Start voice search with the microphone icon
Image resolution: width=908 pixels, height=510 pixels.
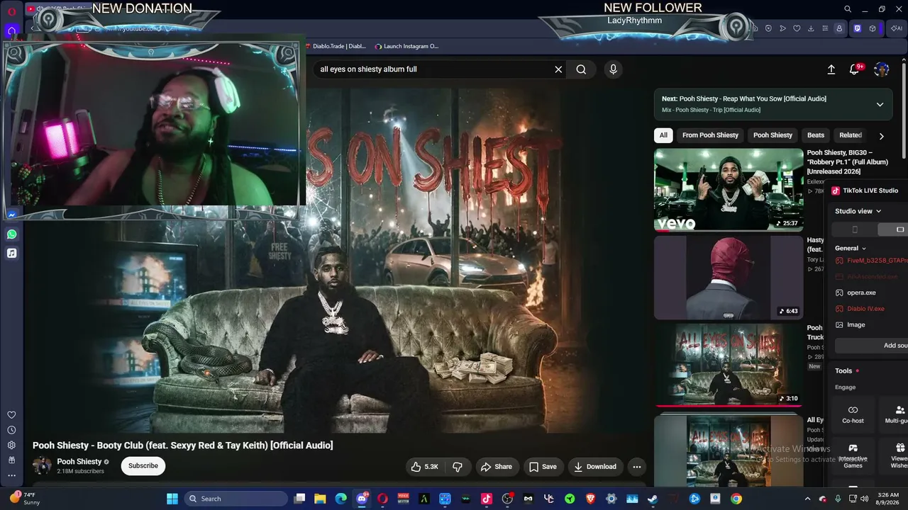click(613, 69)
